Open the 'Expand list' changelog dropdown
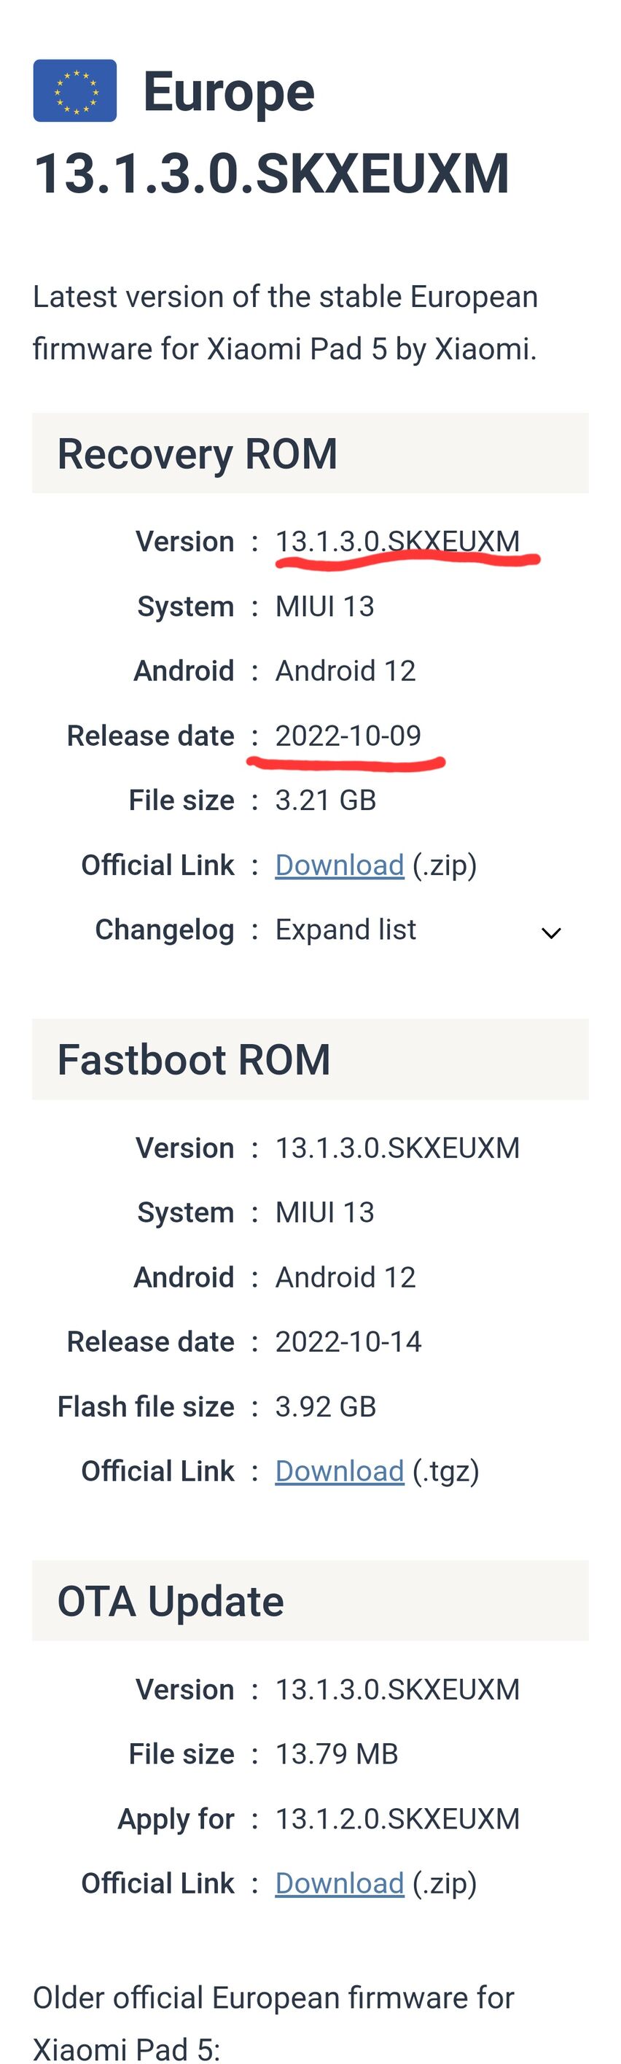This screenshot has width=621, height=2064. 345,930
